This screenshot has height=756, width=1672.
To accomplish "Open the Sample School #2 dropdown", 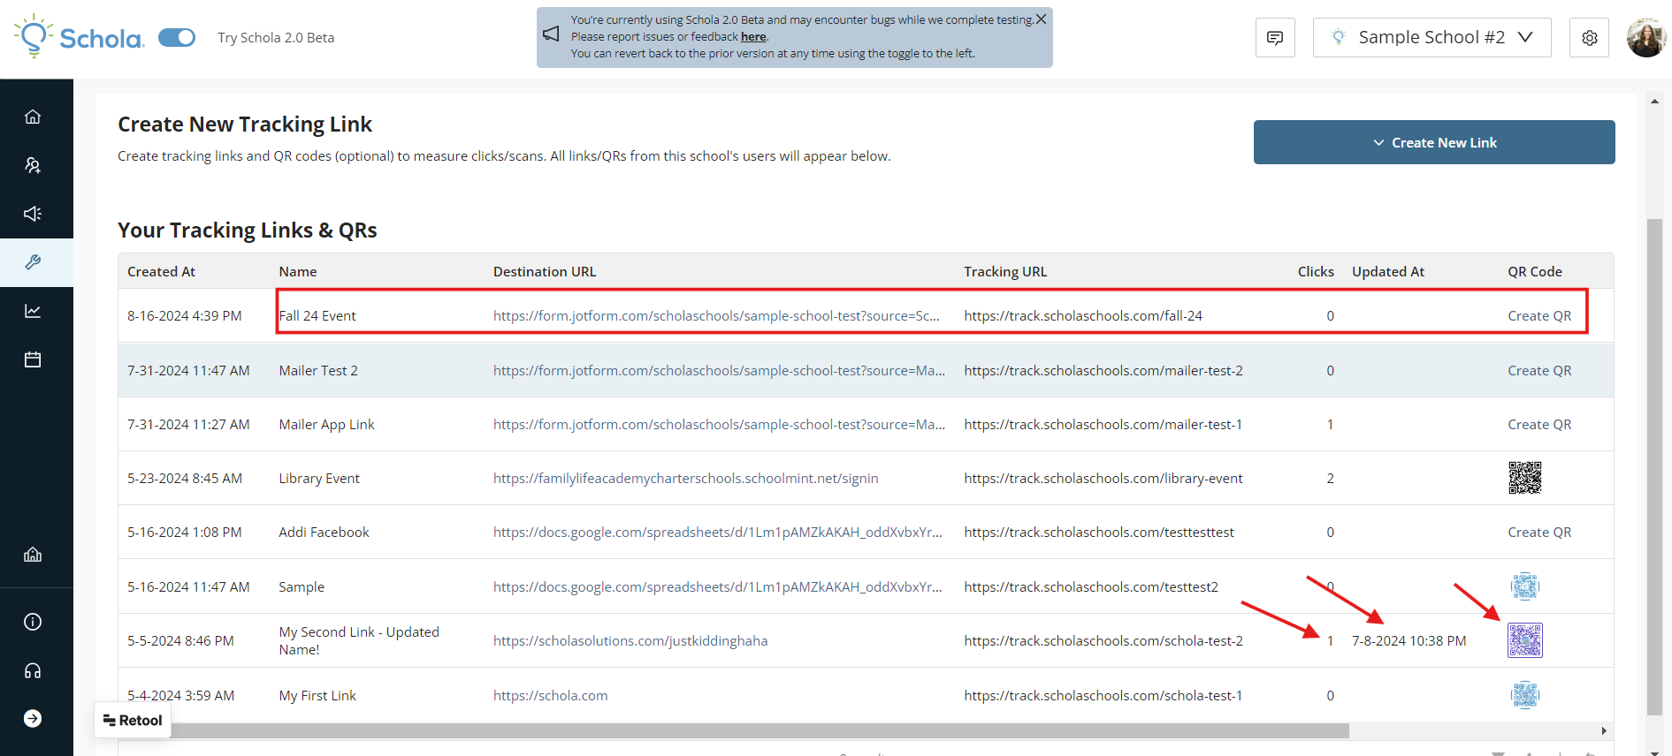I will (1432, 38).
